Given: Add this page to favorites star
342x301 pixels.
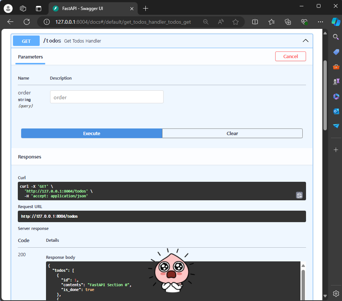Looking at the screenshot, I should (x=236, y=22).
